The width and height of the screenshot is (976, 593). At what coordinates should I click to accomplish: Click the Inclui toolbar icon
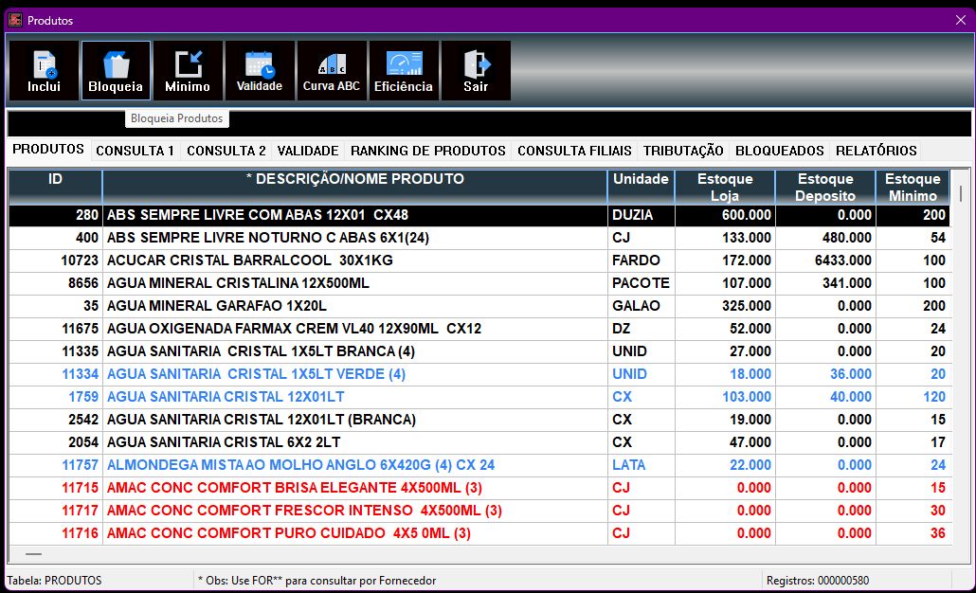[44, 71]
